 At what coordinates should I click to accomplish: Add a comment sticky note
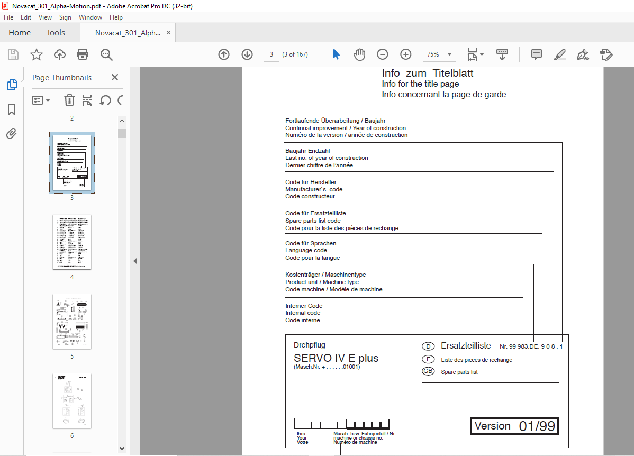click(x=537, y=54)
